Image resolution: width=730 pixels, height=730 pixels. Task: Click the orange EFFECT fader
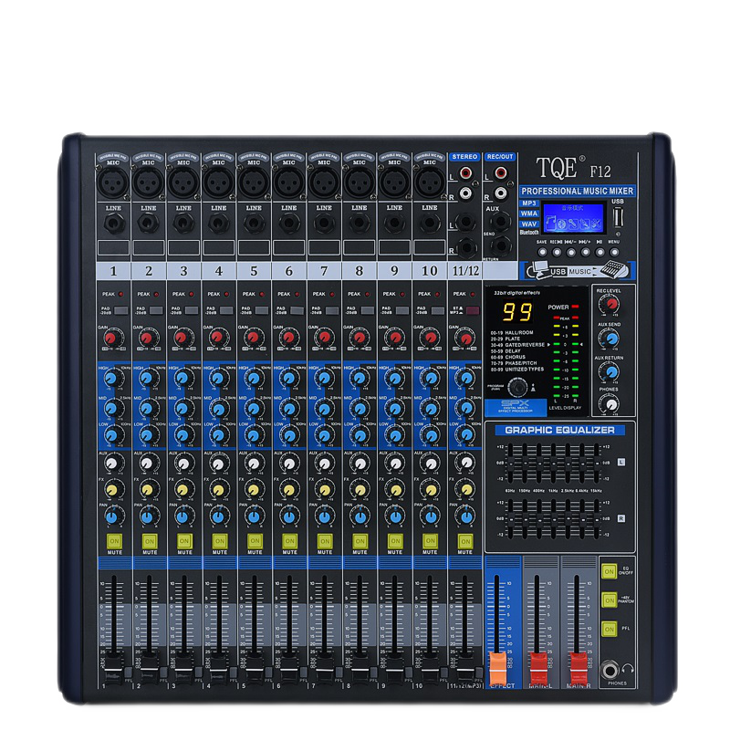pos(497,669)
